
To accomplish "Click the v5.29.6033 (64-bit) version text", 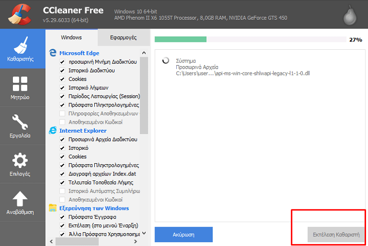I will pos(66,20).
